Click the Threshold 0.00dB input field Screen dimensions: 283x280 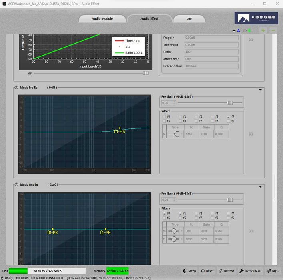(x=211, y=45)
